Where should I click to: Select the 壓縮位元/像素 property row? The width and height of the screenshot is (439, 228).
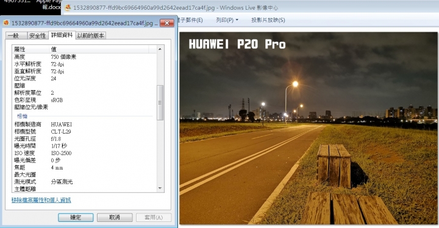click(x=84, y=107)
